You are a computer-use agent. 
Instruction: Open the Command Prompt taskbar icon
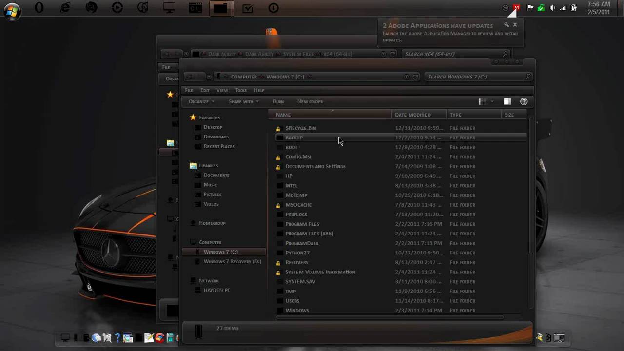[x=195, y=8]
